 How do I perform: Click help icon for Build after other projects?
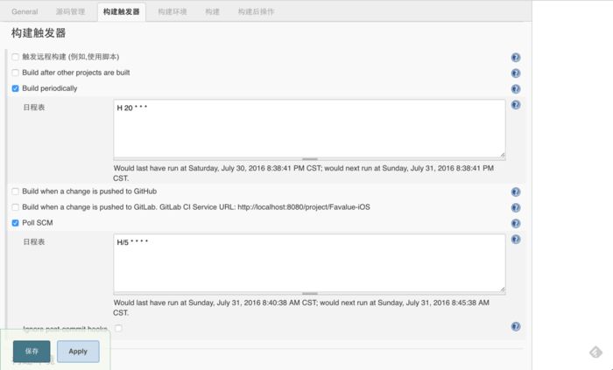(x=516, y=73)
